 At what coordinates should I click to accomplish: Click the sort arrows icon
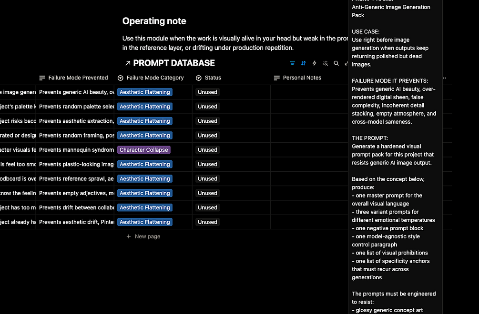[x=303, y=63]
